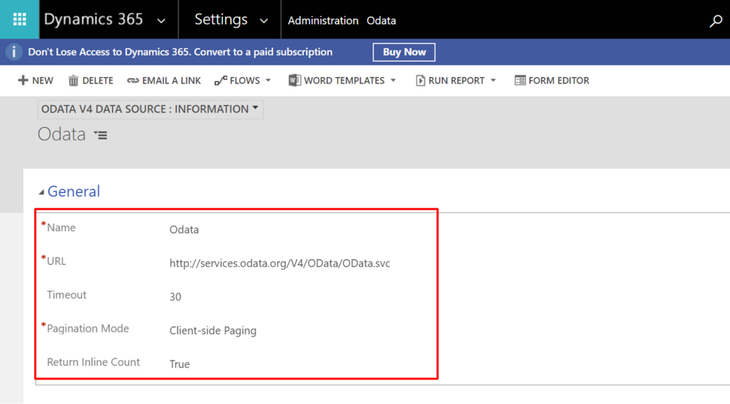Click the Buy Now button
Screen dimensions: 730x404
(404, 52)
